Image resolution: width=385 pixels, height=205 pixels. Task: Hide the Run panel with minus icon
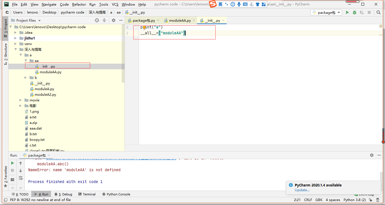tap(379, 155)
